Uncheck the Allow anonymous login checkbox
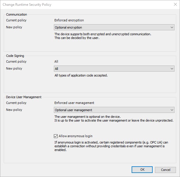The width and height of the screenshot is (180, 177). [x=56, y=136]
